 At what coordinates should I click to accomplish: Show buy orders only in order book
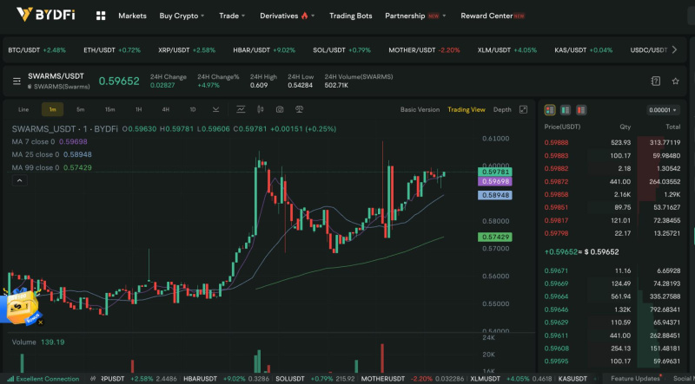pyautogui.click(x=565, y=110)
